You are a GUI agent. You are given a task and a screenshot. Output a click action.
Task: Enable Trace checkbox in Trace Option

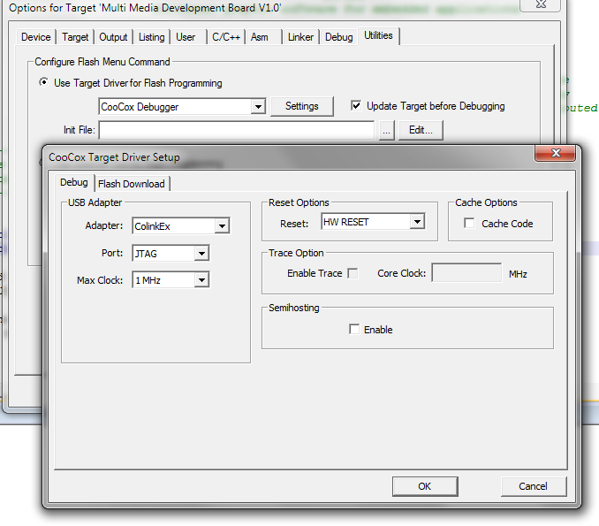[353, 273]
